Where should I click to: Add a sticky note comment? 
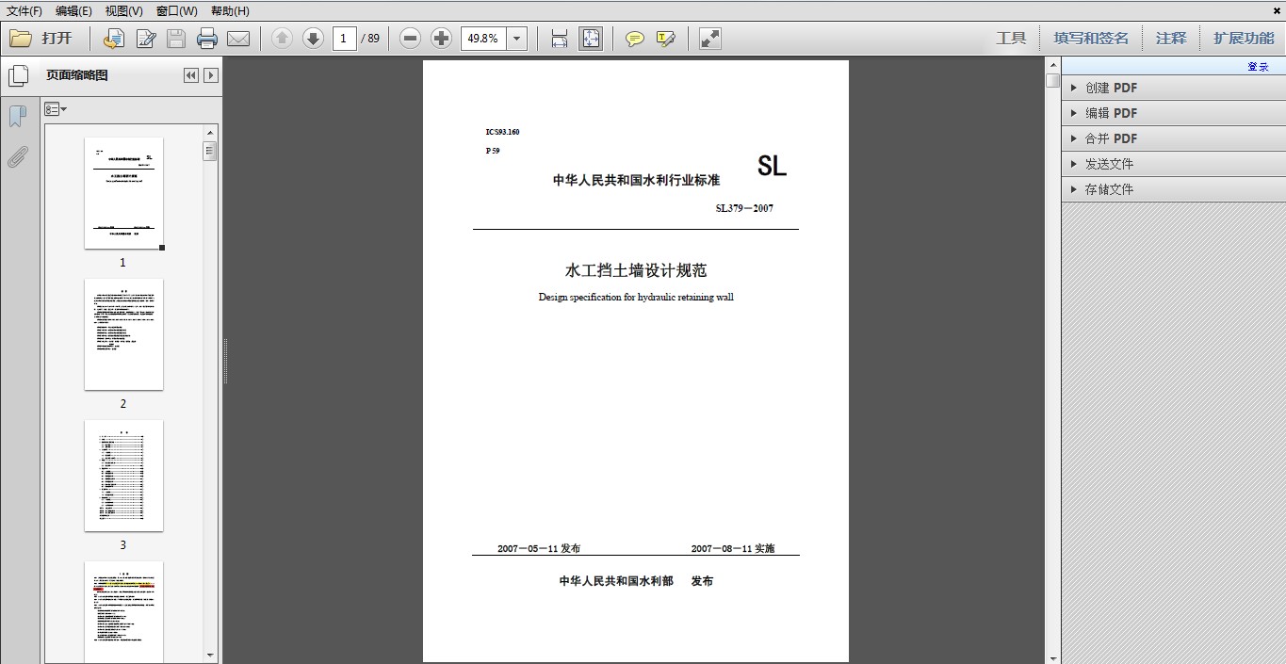(635, 39)
